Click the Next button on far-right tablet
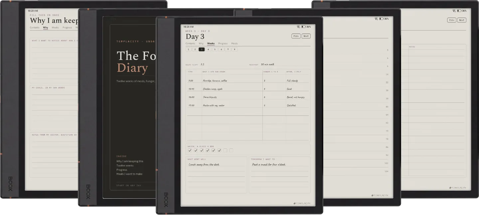479x215 pixels. 462,20
